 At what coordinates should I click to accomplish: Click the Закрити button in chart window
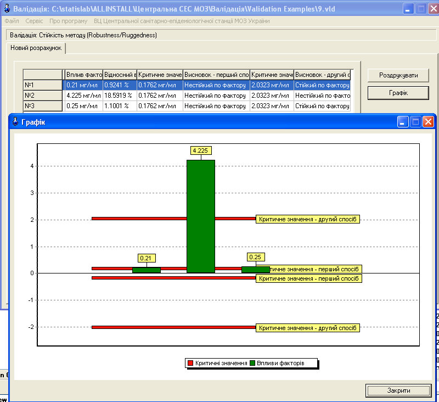[x=399, y=390]
